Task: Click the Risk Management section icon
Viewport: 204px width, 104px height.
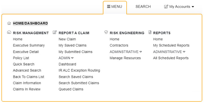Action: [x=9, y=32]
